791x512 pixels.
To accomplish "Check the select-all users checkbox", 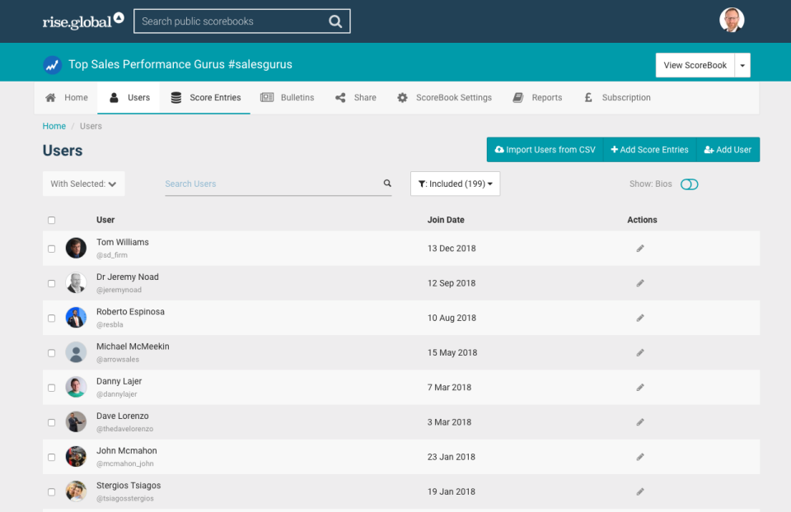I will coord(52,221).
